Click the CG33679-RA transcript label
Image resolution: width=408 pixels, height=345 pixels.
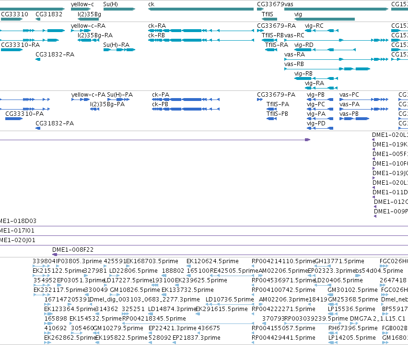pos(276,26)
